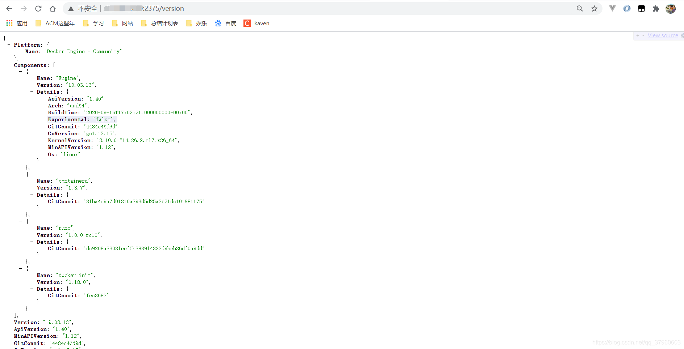Bookmark this page with the star icon
Viewport: 684px width, 349px height.
(594, 9)
